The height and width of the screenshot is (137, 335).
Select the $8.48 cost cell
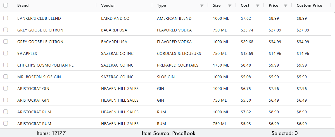click(246, 65)
